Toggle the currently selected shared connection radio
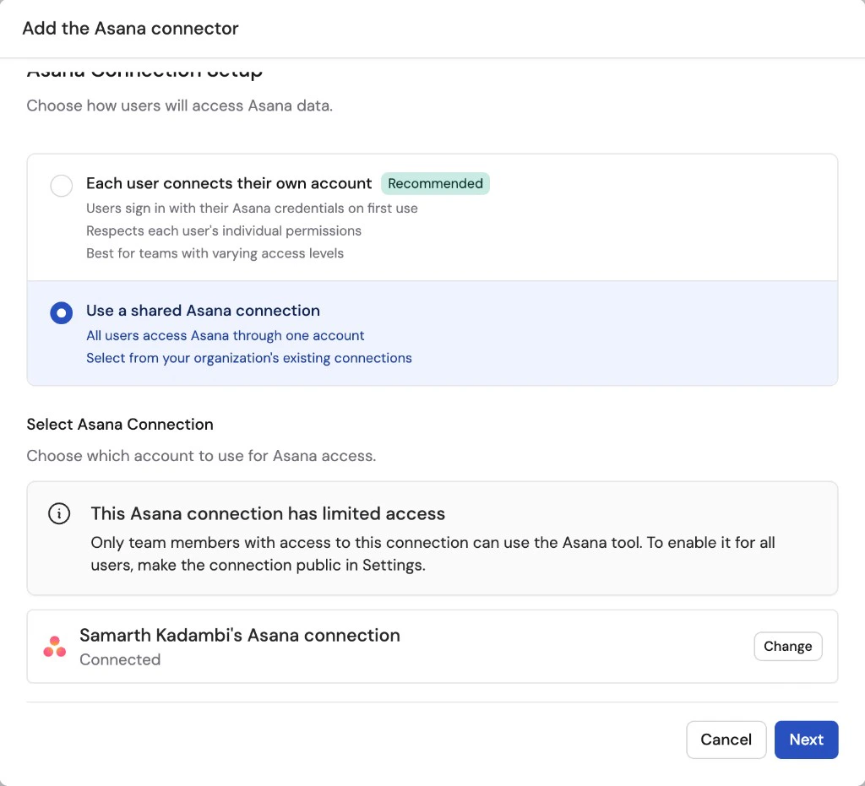 61,312
